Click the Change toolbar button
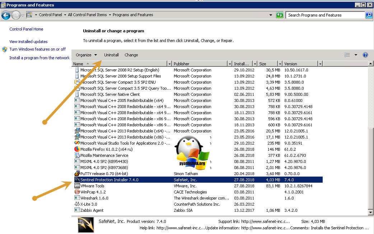This screenshot has height=234, width=374. (131, 55)
